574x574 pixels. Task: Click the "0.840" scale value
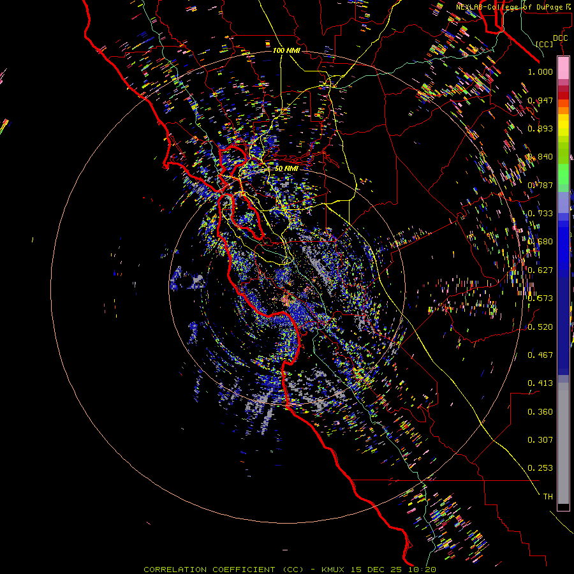point(540,156)
